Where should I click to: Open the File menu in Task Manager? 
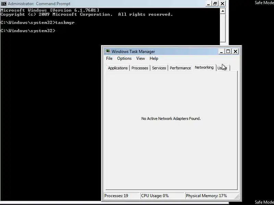pyautogui.click(x=109, y=58)
